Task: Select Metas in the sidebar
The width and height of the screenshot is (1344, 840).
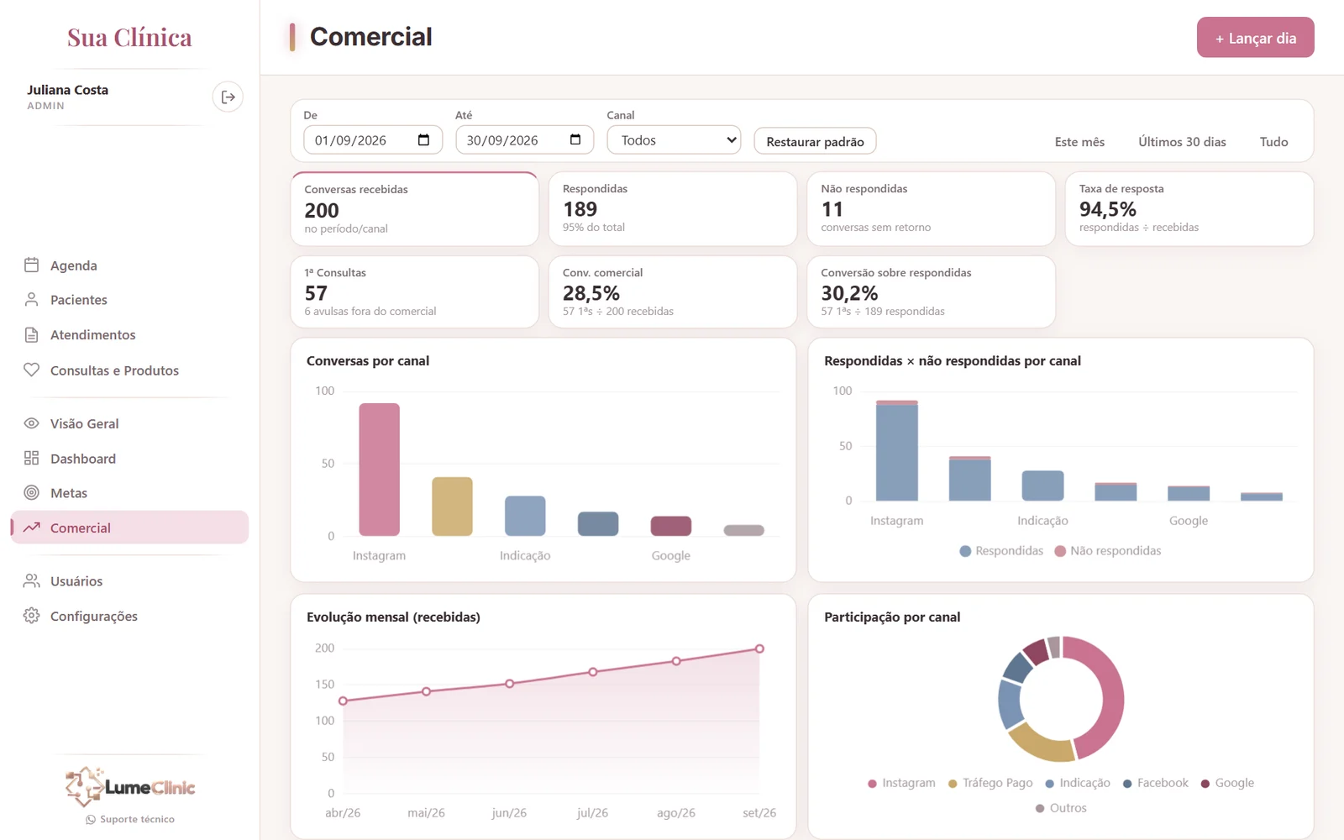Action: (x=129, y=493)
